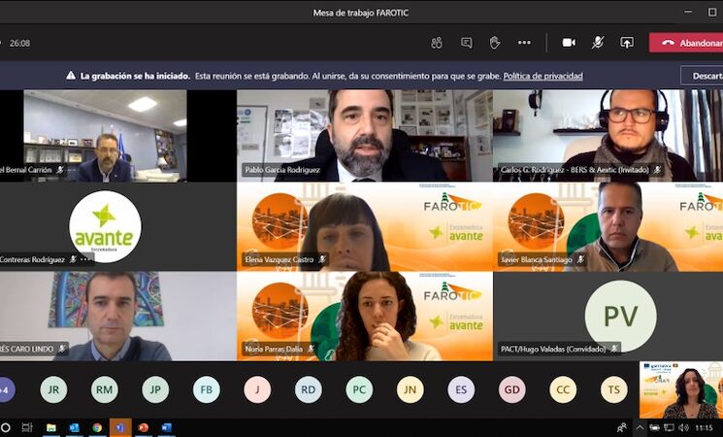Open the meeting chat panel
The width and height of the screenshot is (723, 437).
tap(467, 43)
